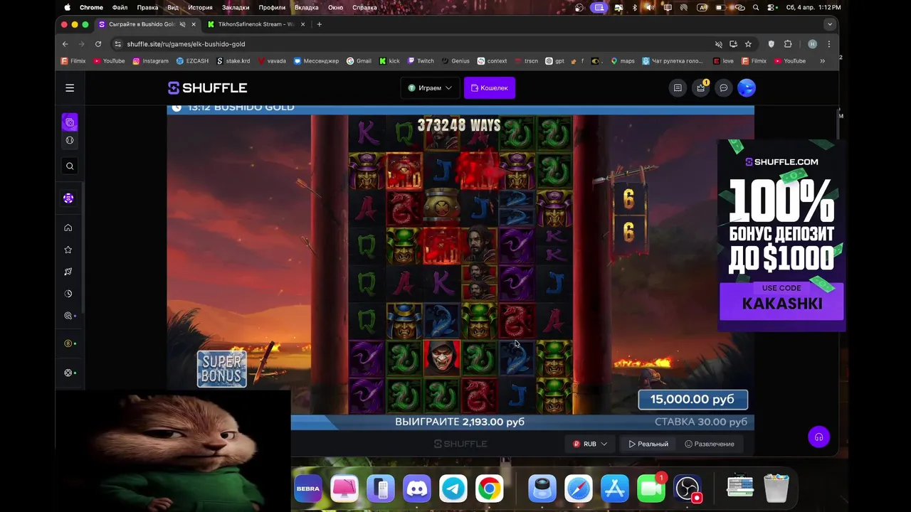Click the SUPER BONUS button in game
911x512 pixels.
(222, 368)
